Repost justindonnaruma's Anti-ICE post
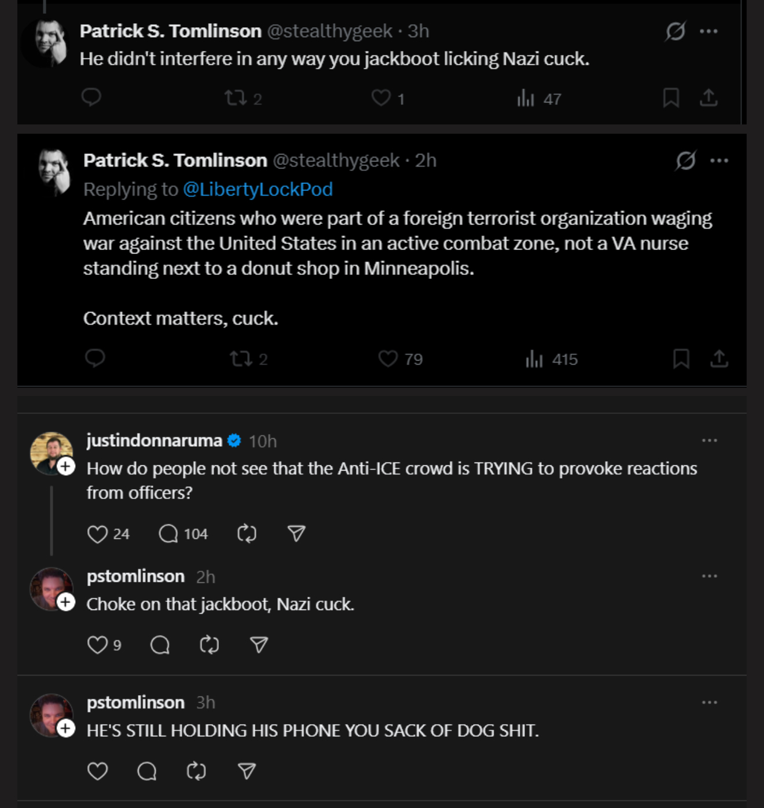764x808 pixels. coord(247,534)
